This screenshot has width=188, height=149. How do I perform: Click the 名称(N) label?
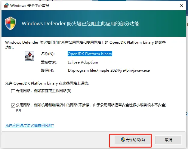click(48, 54)
